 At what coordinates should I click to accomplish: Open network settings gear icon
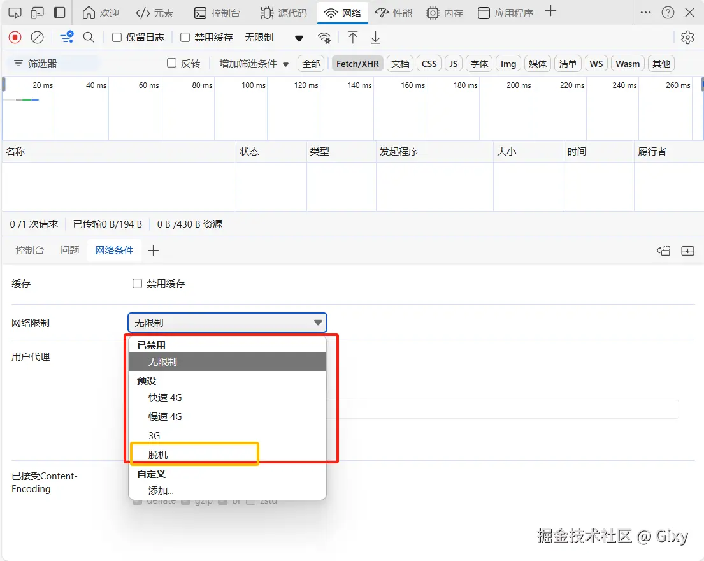(688, 37)
